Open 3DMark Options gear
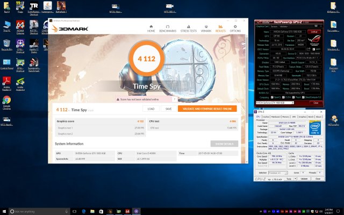344x215 pixels. [x=235, y=28]
